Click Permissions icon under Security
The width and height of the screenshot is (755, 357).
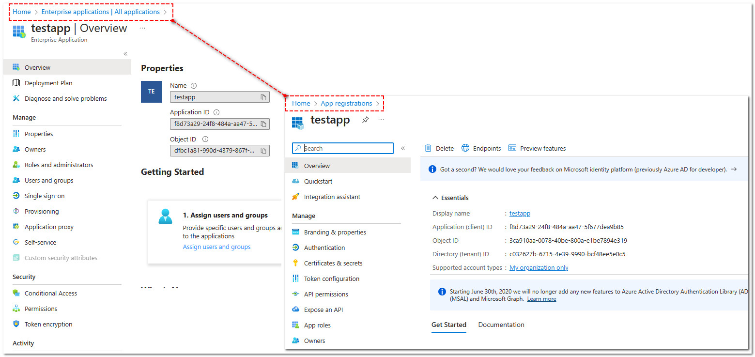tap(16, 309)
